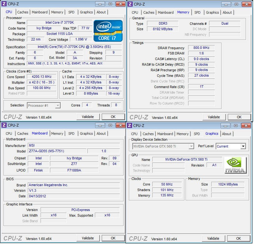
Task: Click the memory size 8192 MBytes field
Action: click(163, 29)
